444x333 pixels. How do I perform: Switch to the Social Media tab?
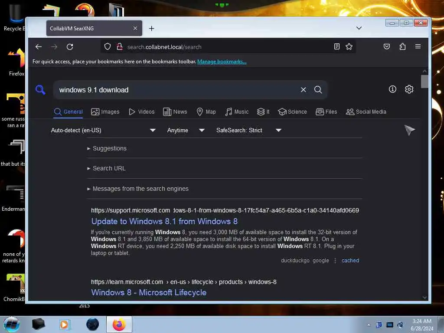pos(366,112)
